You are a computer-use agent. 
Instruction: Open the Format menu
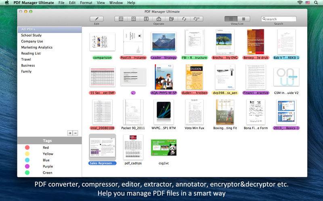(x=86, y=3)
